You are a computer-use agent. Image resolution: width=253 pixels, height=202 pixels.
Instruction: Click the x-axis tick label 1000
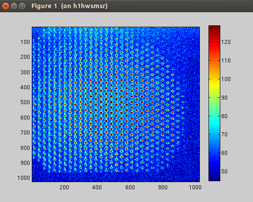(195, 188)
